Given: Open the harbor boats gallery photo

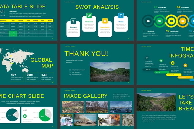Looking at the screenshot, I should [121, 107].
